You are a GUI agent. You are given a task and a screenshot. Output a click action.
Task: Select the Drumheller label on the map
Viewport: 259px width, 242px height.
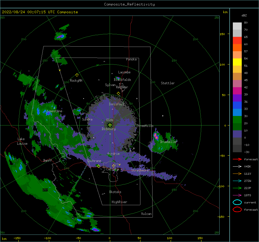168,142
